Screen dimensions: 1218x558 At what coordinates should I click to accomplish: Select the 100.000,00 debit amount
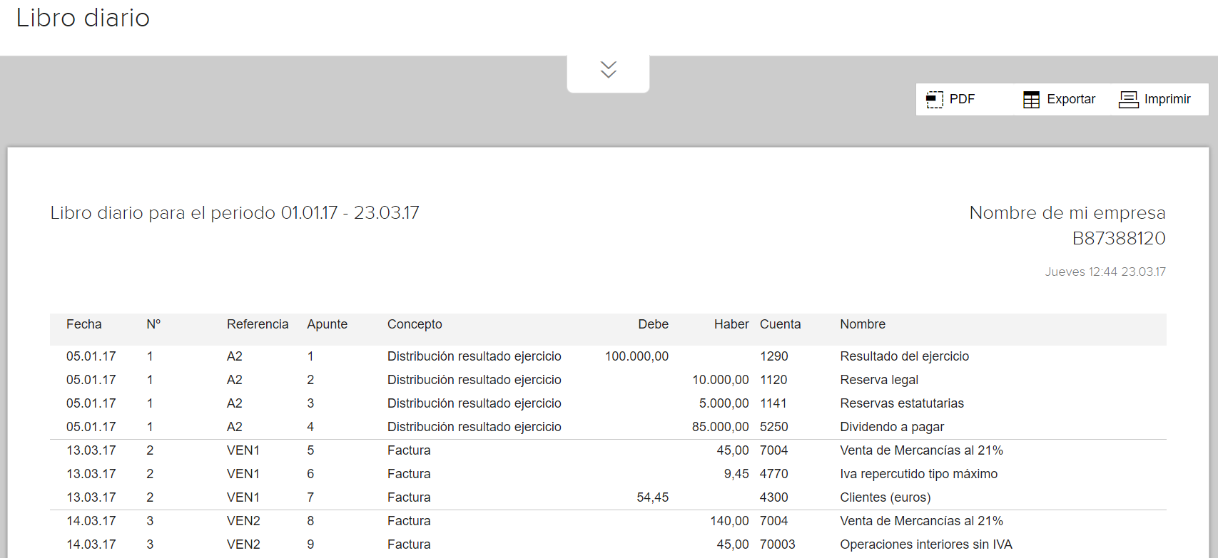point(636,356)
